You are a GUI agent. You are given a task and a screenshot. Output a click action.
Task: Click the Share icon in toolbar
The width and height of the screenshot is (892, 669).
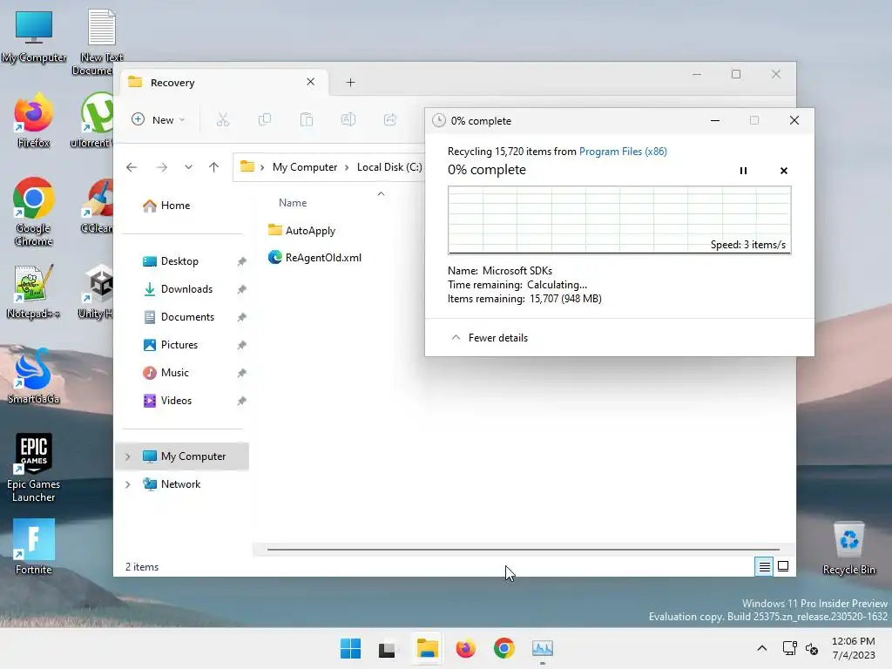390,119
